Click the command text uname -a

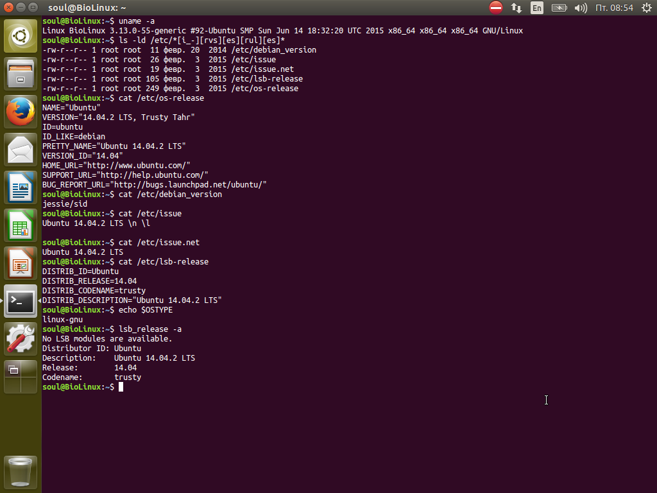point(137,21)
